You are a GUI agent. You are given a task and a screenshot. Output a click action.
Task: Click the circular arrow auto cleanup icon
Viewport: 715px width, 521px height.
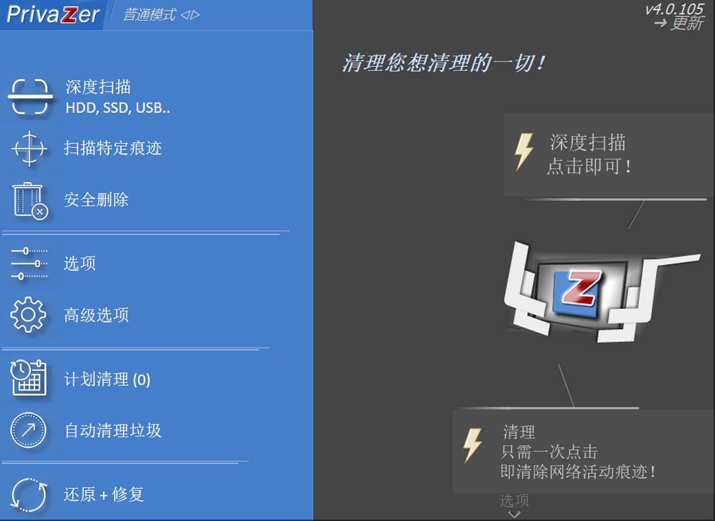point(28,430)
